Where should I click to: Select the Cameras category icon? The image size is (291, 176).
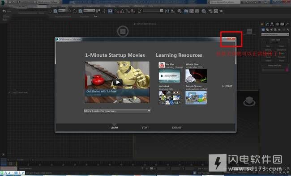275,29
